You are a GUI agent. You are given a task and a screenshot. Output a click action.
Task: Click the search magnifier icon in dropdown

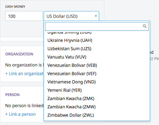pos(145,26)
